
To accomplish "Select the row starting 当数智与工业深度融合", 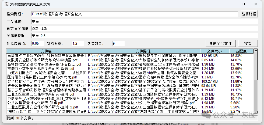I will tap(130, 56).
